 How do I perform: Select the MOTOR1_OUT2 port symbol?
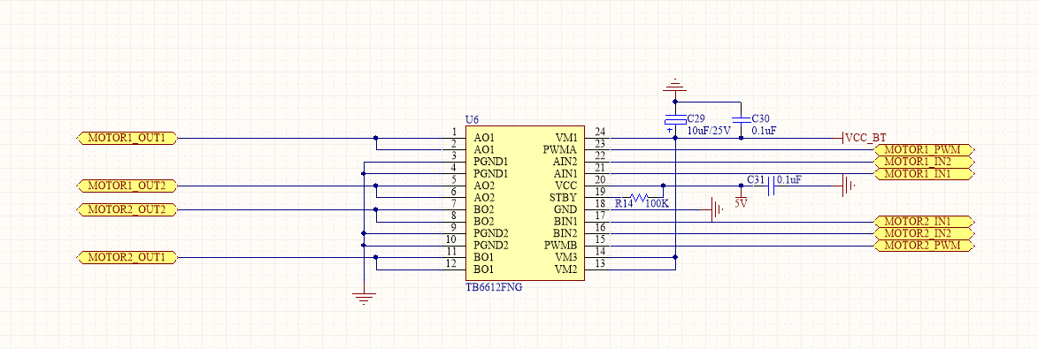coord(127,186)
